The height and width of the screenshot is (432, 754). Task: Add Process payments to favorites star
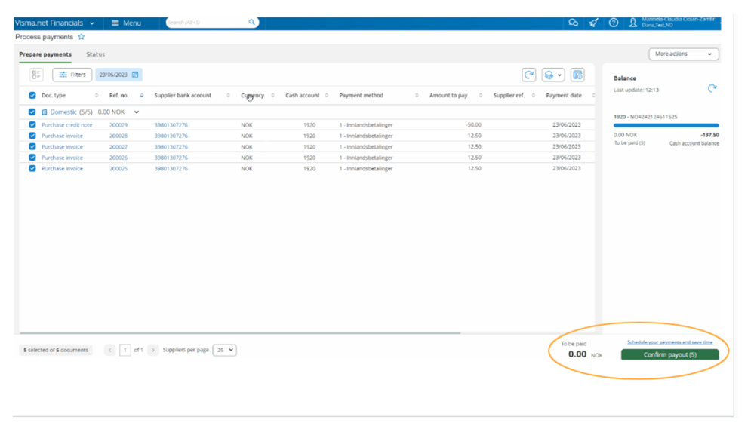tap(82, 37)
